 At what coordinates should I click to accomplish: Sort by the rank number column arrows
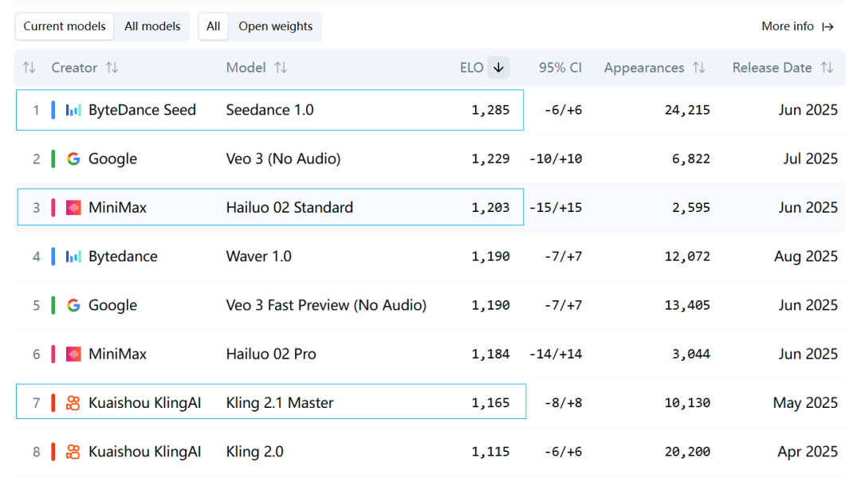(29, 68)
